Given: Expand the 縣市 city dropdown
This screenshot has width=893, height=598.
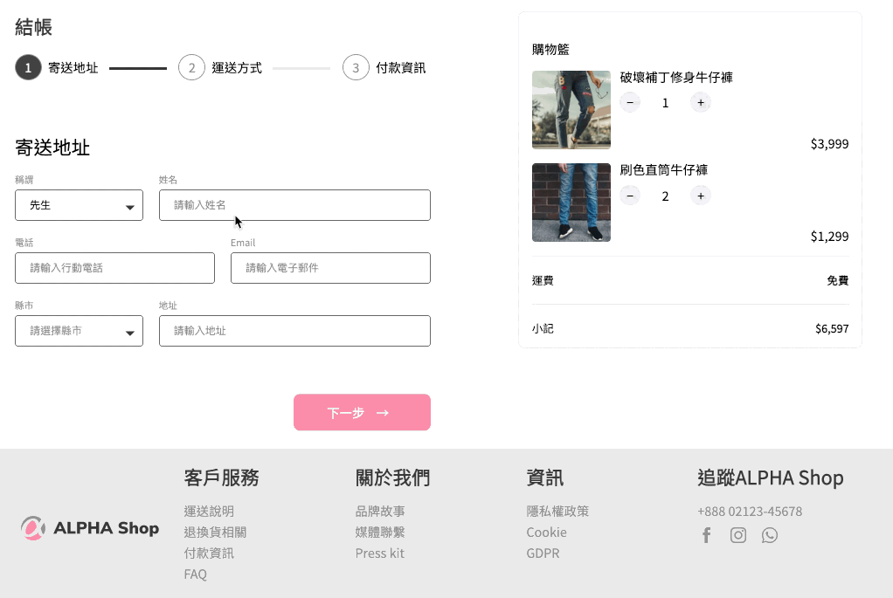Looking at the screenshot, I should coord(79,331).
